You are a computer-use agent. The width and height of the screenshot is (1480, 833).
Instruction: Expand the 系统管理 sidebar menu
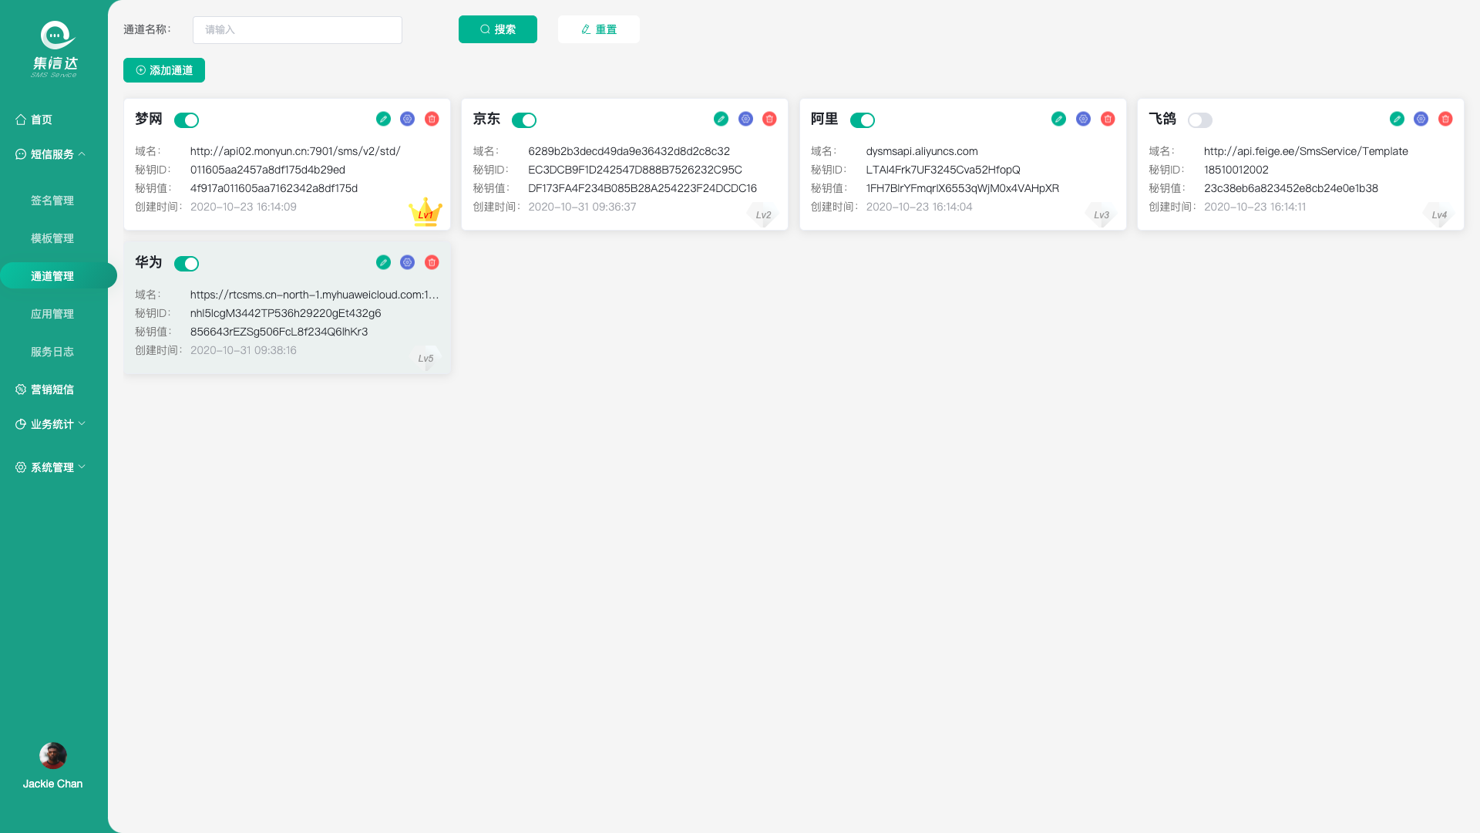click(x=52, y=467)
